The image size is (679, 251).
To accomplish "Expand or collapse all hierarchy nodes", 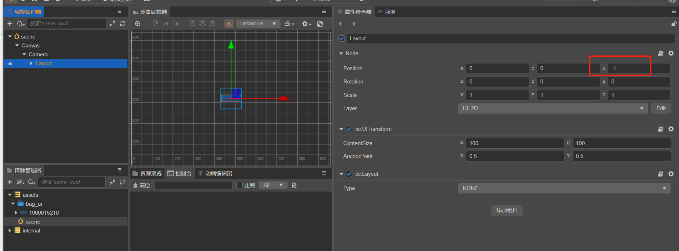I will [x=112, y=24].
